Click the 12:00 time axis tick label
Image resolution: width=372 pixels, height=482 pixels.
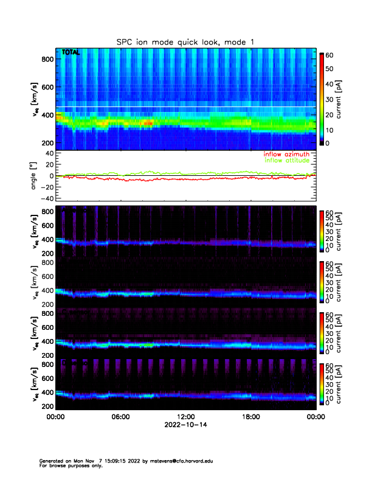click(185, 417)
